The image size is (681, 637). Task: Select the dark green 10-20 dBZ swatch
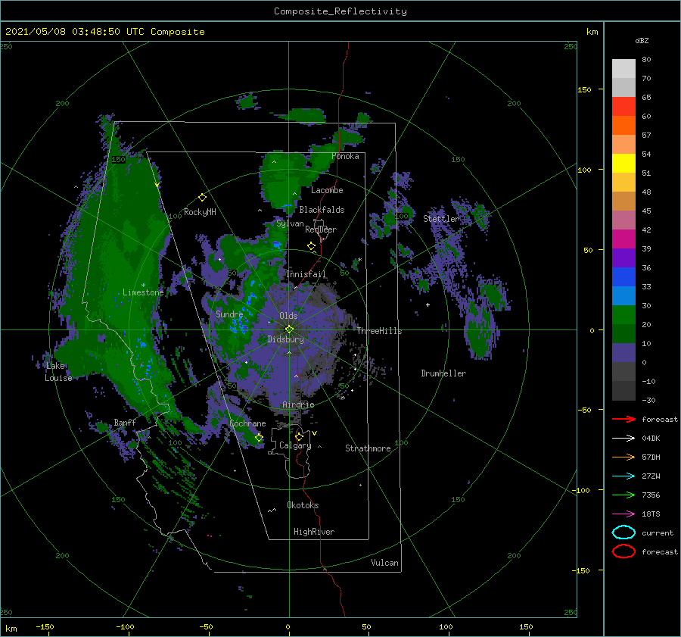[x=623, y=334]
